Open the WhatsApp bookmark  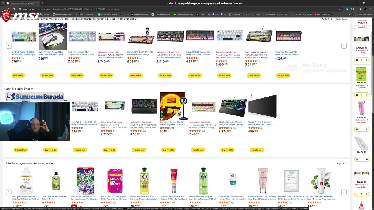pos(234,14)
